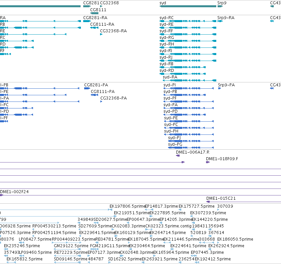The image size is (281, 264).
Task: Click EST EK175727.5prime
Action: click(x=196, y=206)
